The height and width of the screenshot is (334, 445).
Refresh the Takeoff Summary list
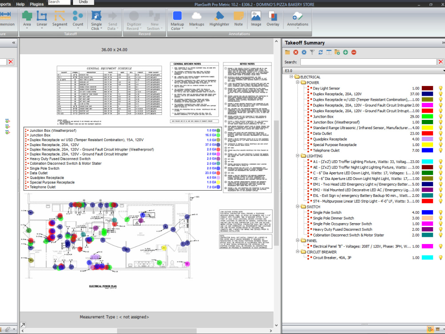tap(320, 52)
